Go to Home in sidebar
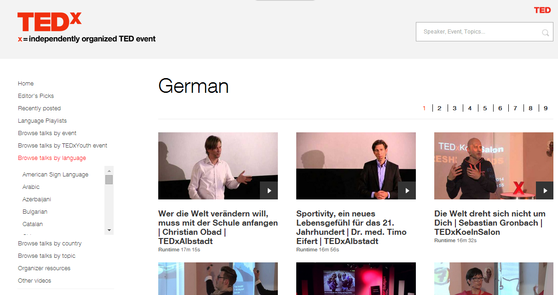Screen dimensions: 558x295 [x=26, y=84]
